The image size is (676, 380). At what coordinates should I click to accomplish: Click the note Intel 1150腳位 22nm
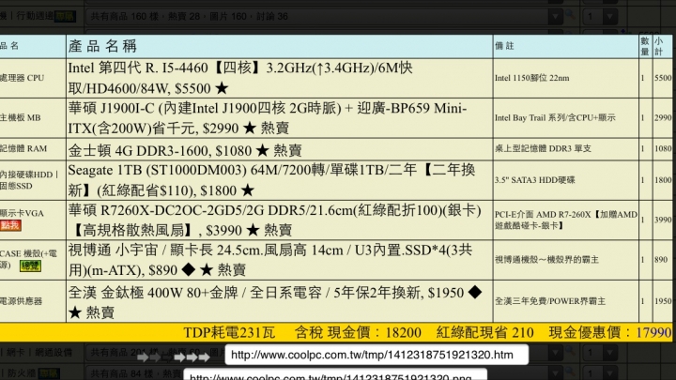531,78
